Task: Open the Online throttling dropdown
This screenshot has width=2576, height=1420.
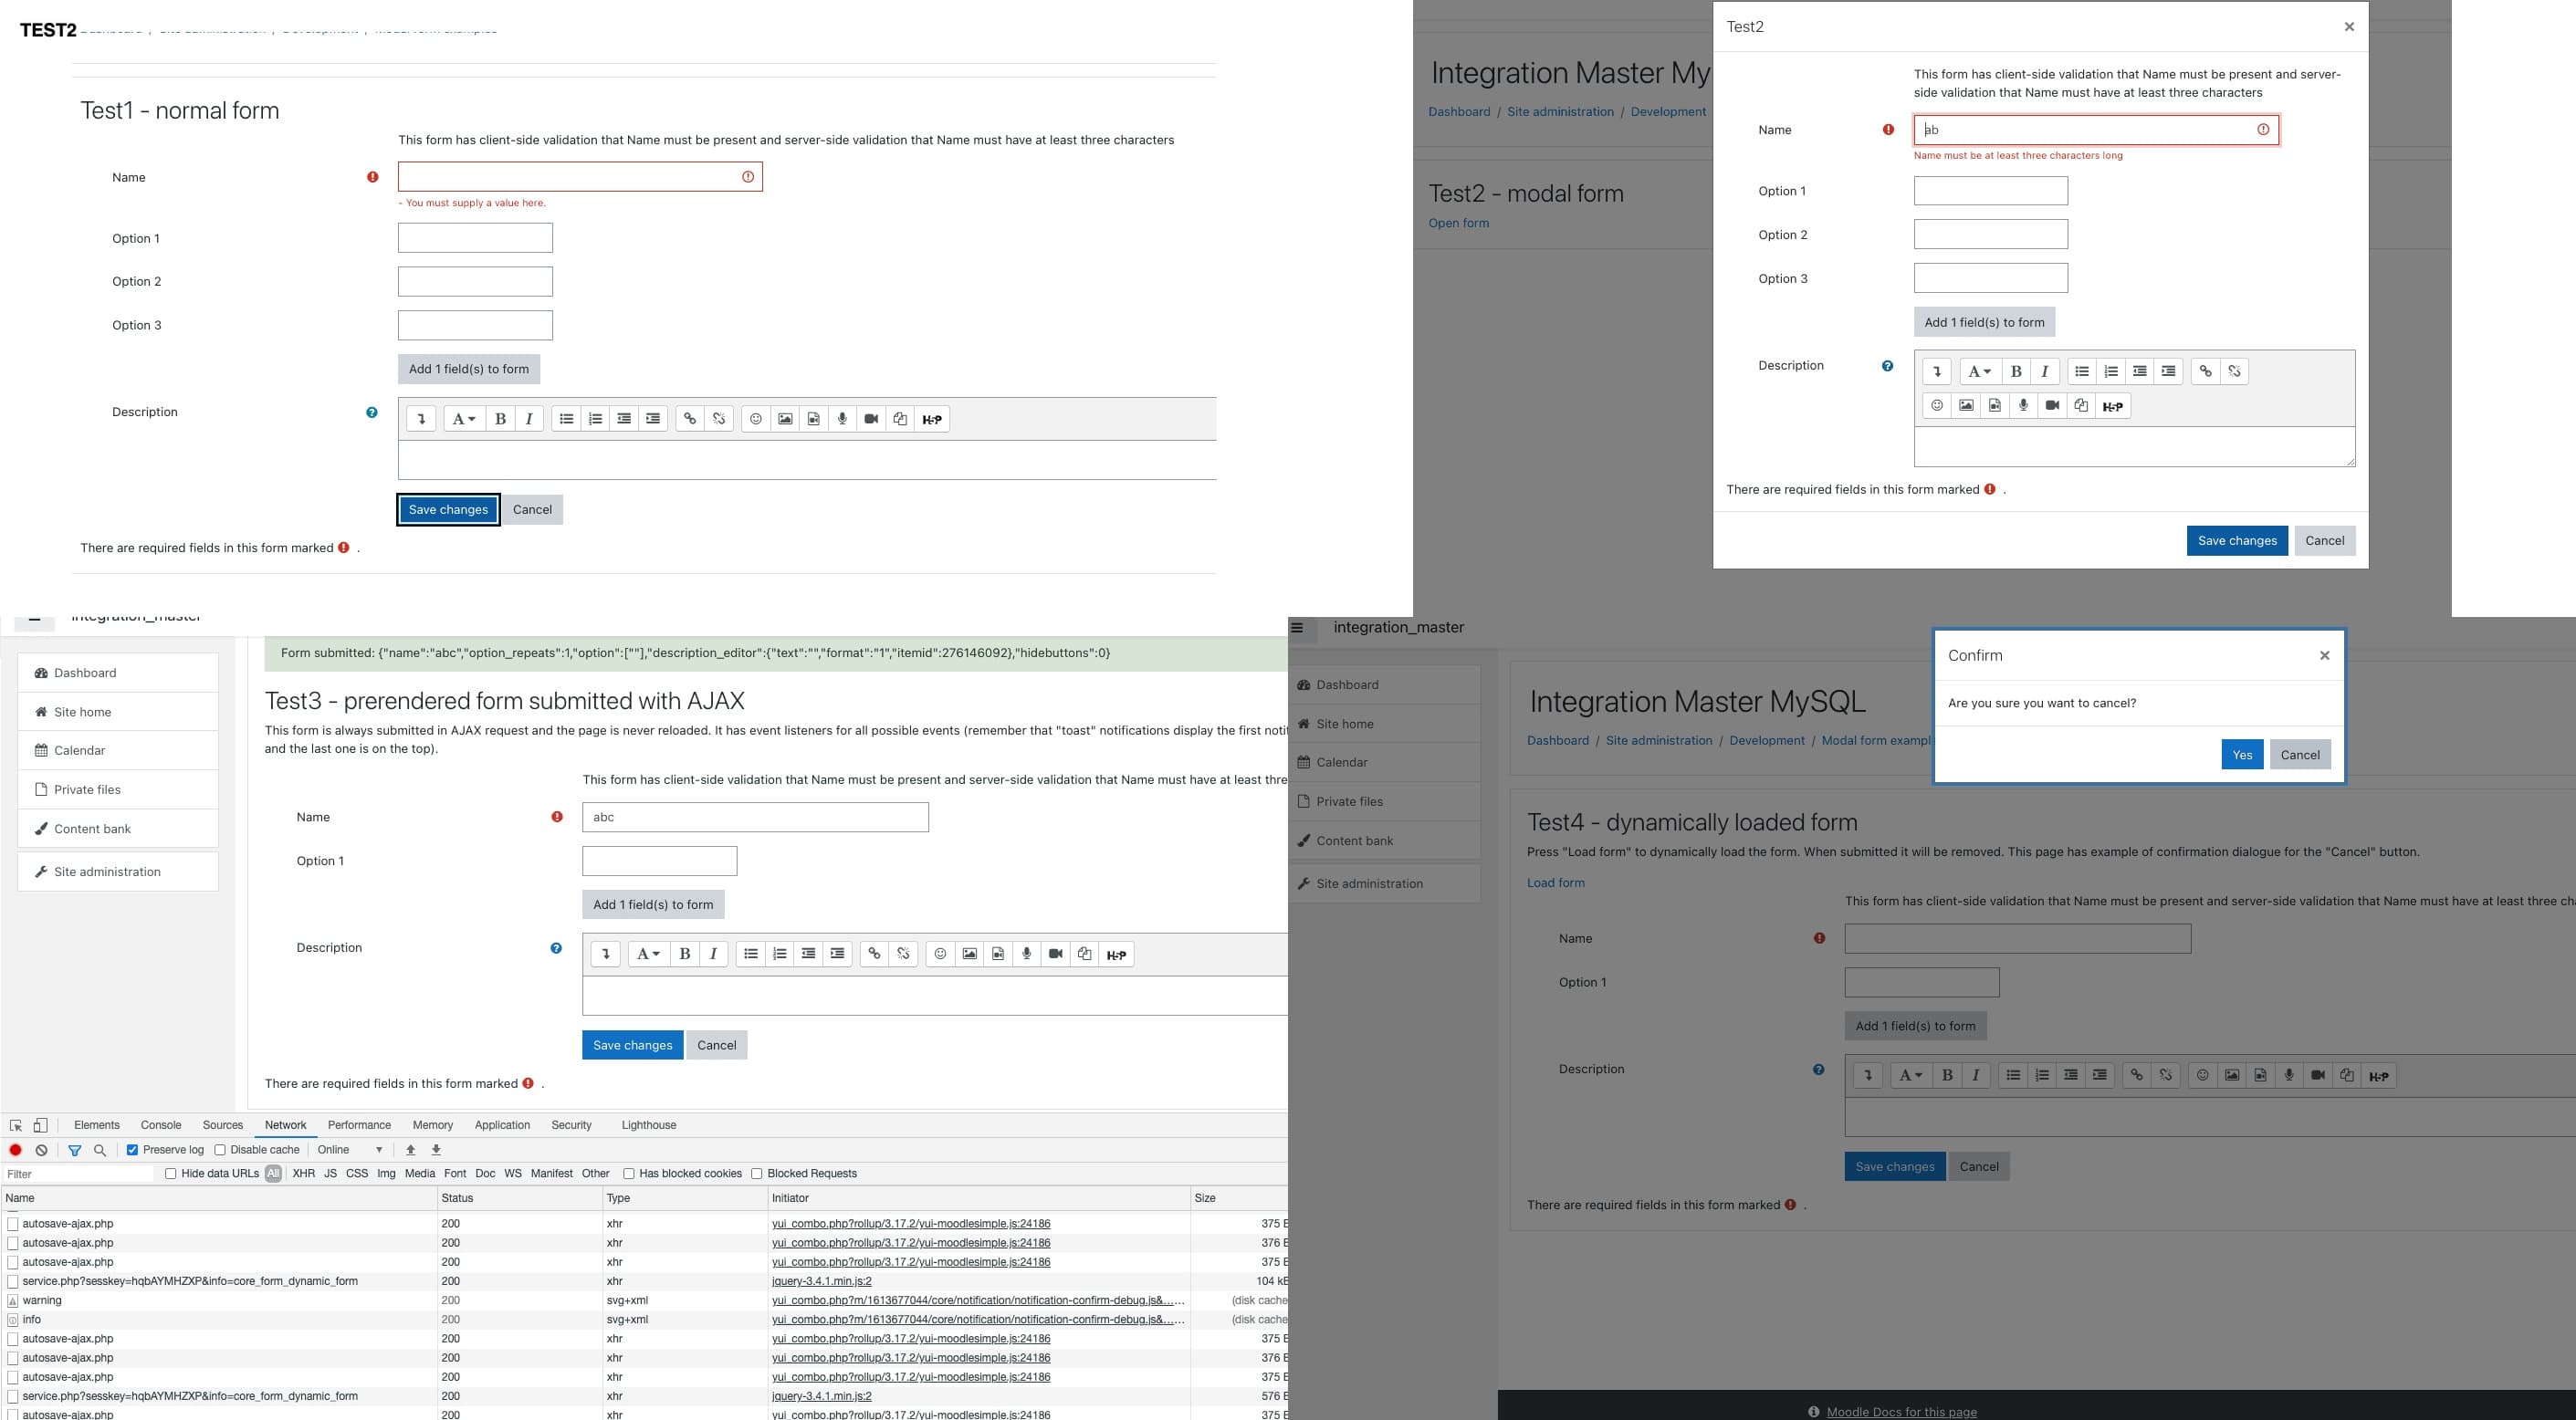Action: click(350, 1150)
